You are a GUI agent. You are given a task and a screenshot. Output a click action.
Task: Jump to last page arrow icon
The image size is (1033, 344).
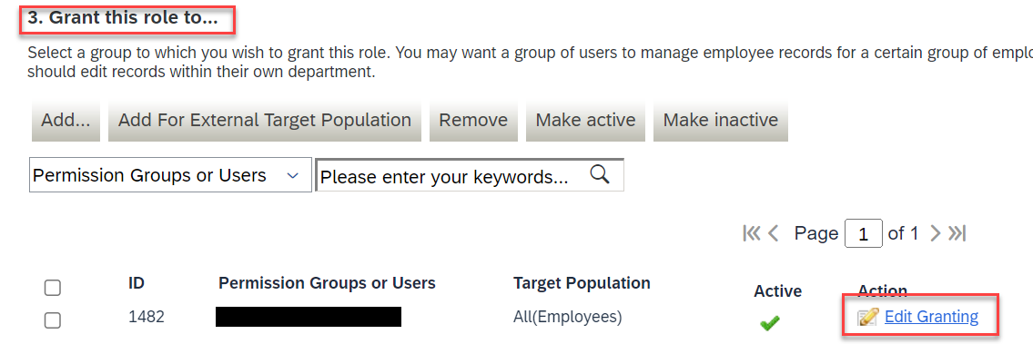click(x=957, y=233)
